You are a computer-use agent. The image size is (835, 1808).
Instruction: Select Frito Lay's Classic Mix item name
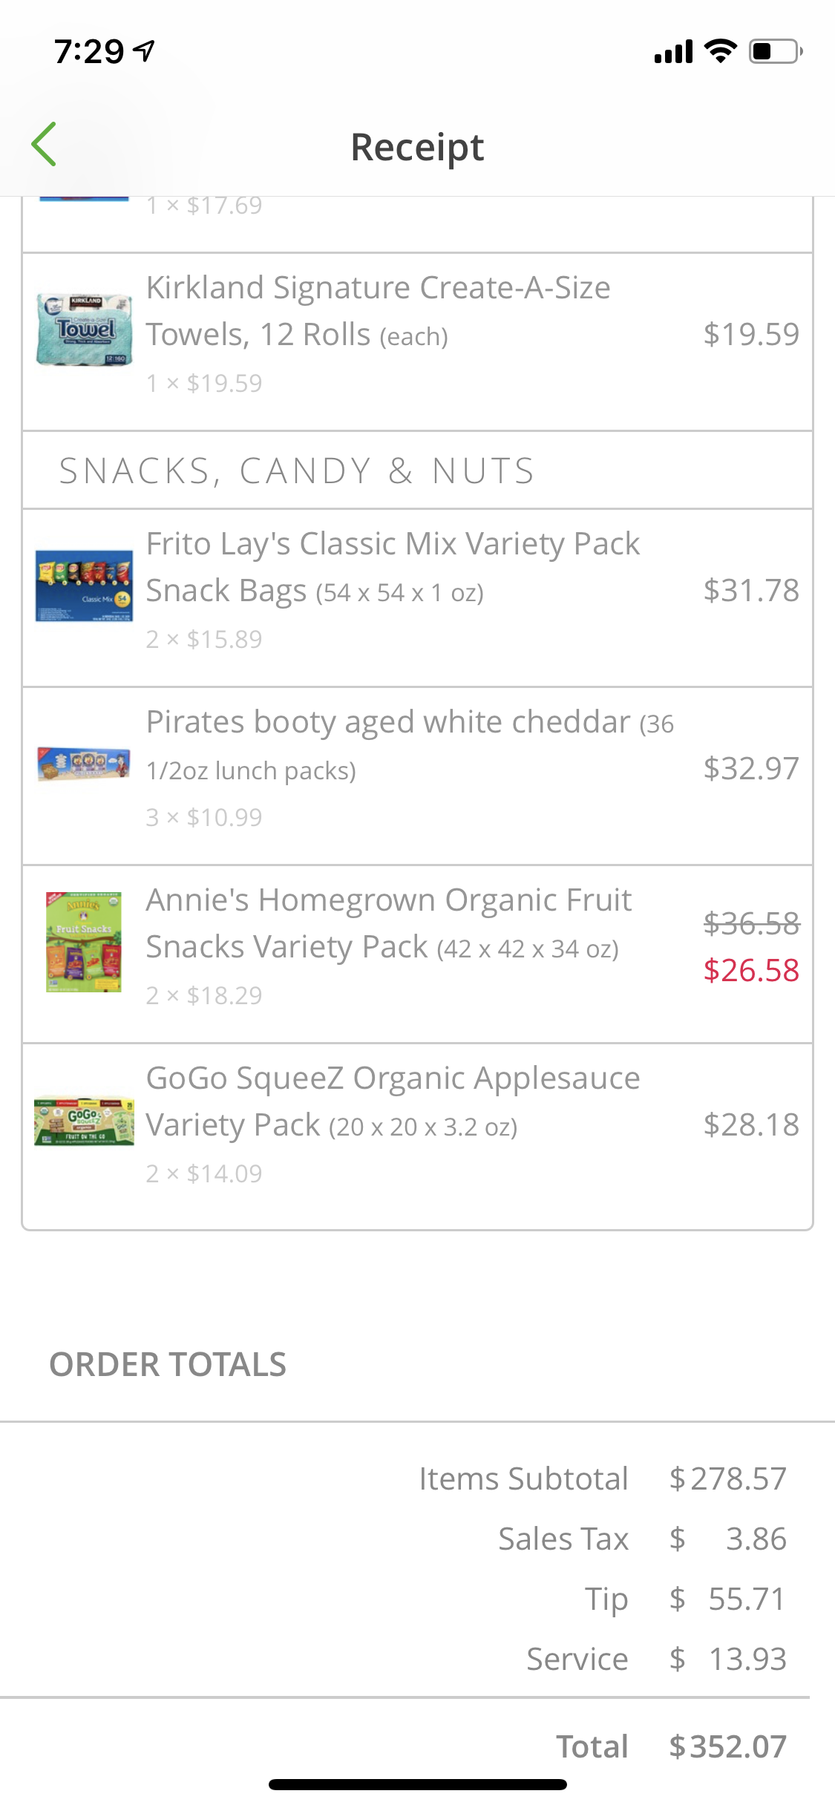pyautogui.click(x=392, y=566)
